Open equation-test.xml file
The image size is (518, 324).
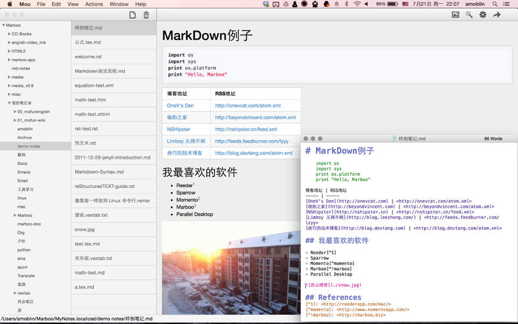(x=114, y=86)
